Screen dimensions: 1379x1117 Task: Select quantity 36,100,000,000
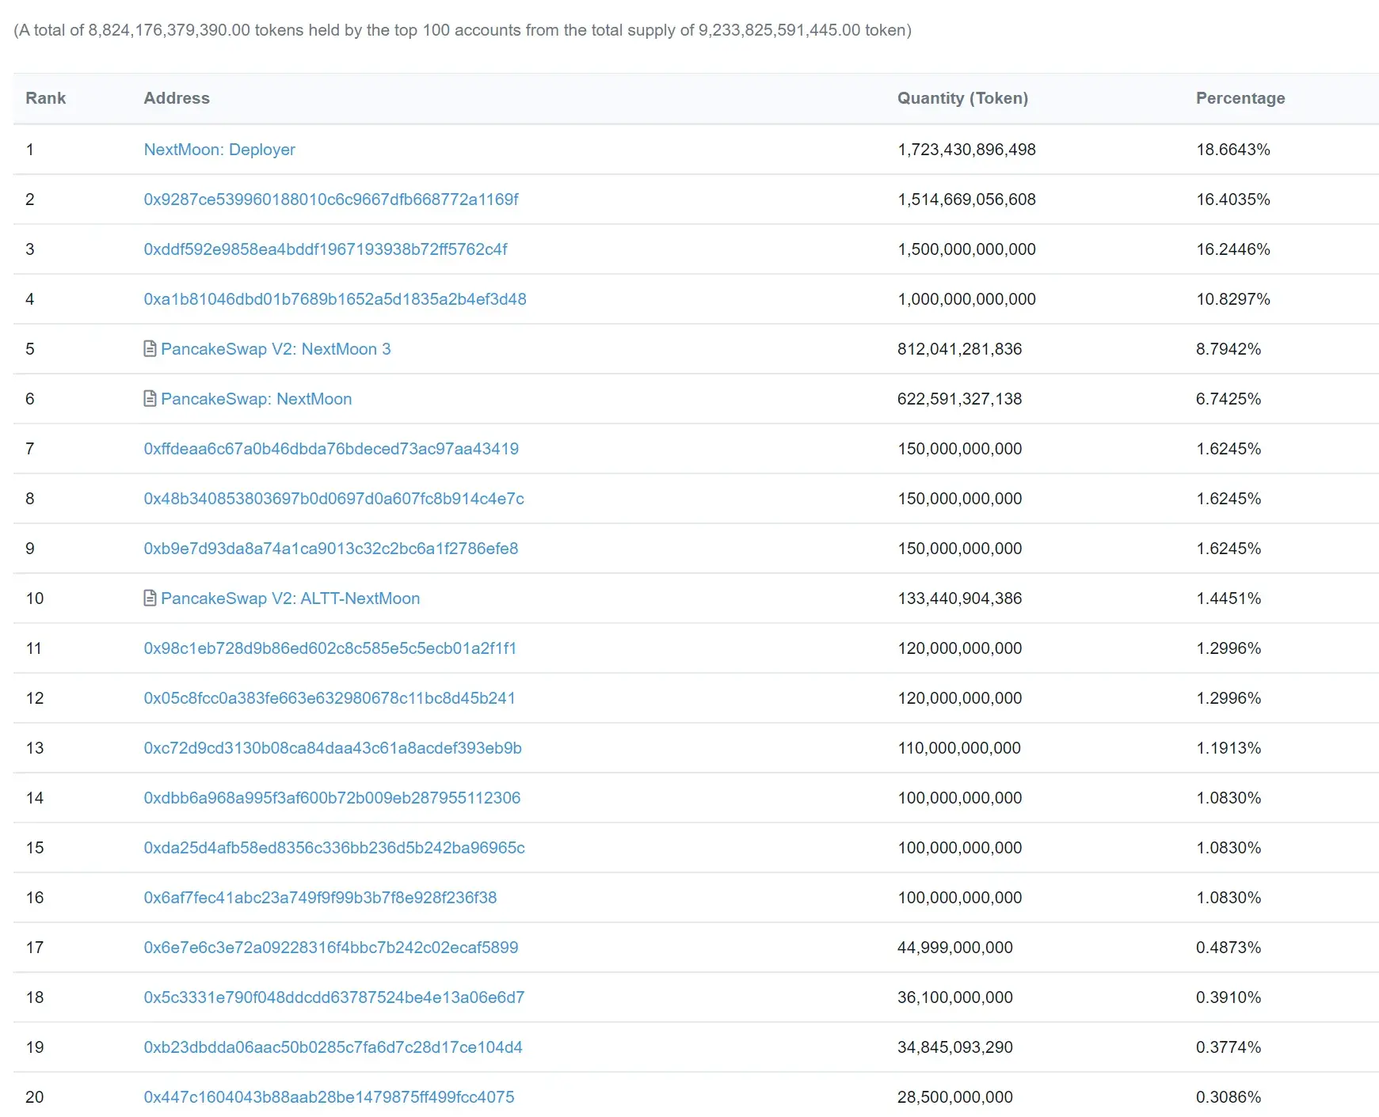coord(955,997)
